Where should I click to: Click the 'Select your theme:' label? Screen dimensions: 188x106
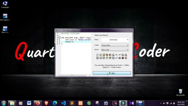click(x=101, y=35)
